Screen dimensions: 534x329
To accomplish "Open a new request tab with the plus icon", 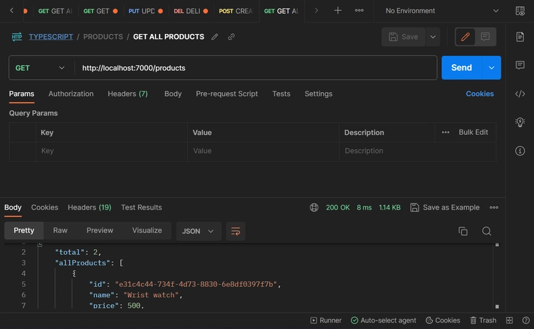I will pyautogui.click(x=338, y=11).
